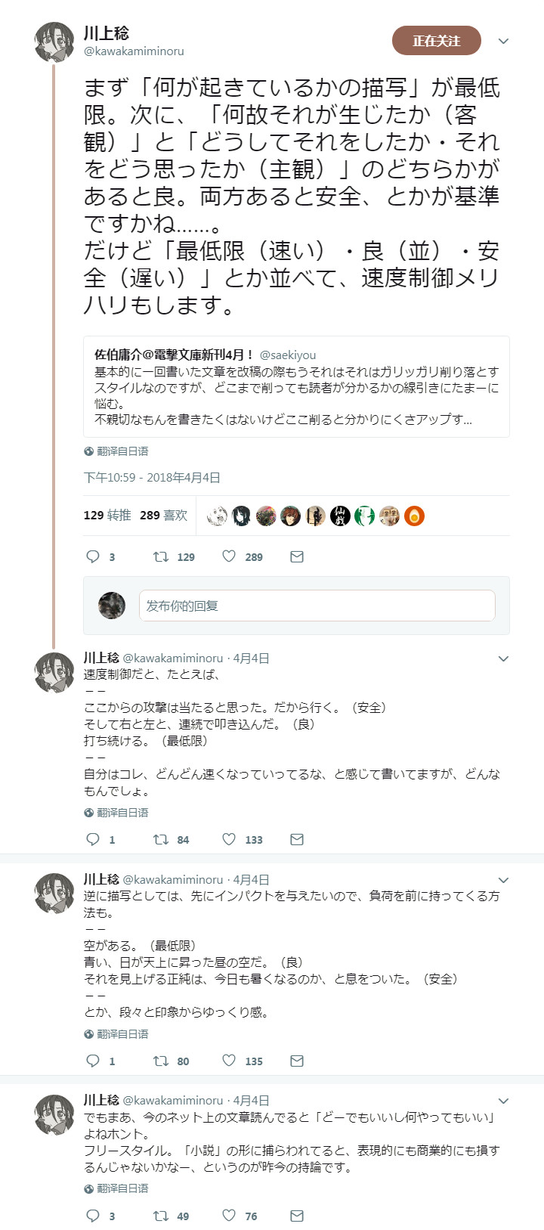
Task: Retweet the 空がある example tweet
Action: click(160, 1061)
